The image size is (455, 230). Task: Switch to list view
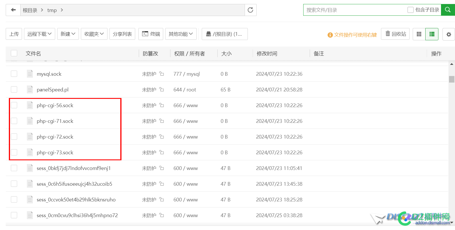(432, 34)
